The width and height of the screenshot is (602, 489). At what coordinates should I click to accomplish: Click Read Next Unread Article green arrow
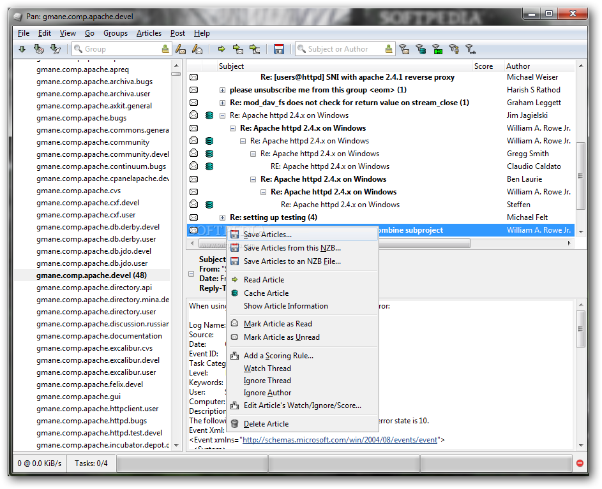(222, 49)
